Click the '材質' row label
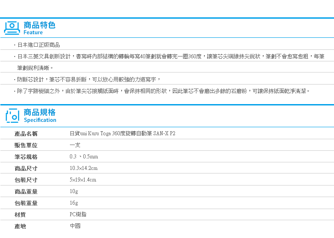 click(20, 215)
